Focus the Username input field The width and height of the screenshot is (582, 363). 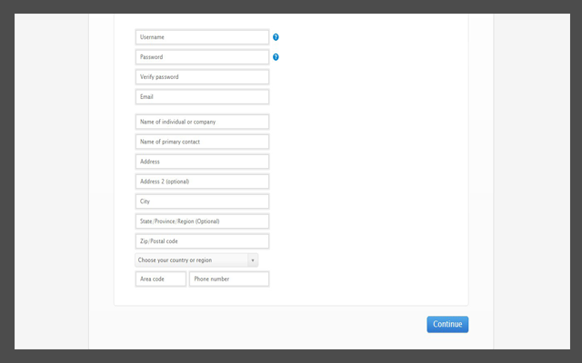coord(202,37)
